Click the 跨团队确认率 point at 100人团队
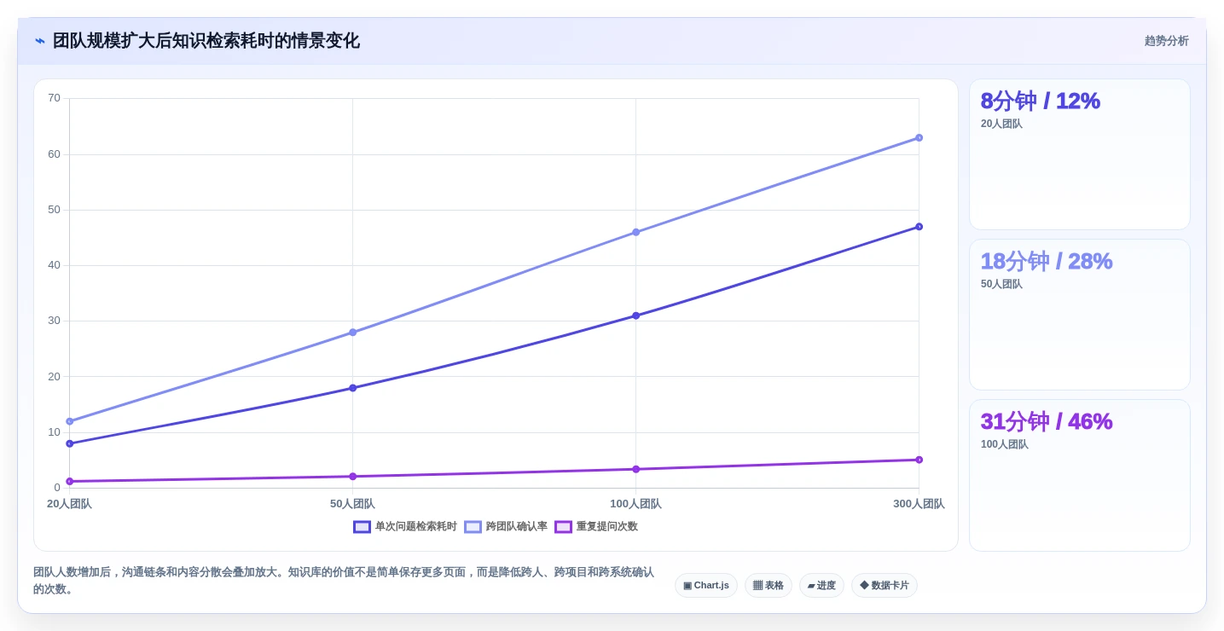Screen dimensions: 1224x631 click(635, 232)
